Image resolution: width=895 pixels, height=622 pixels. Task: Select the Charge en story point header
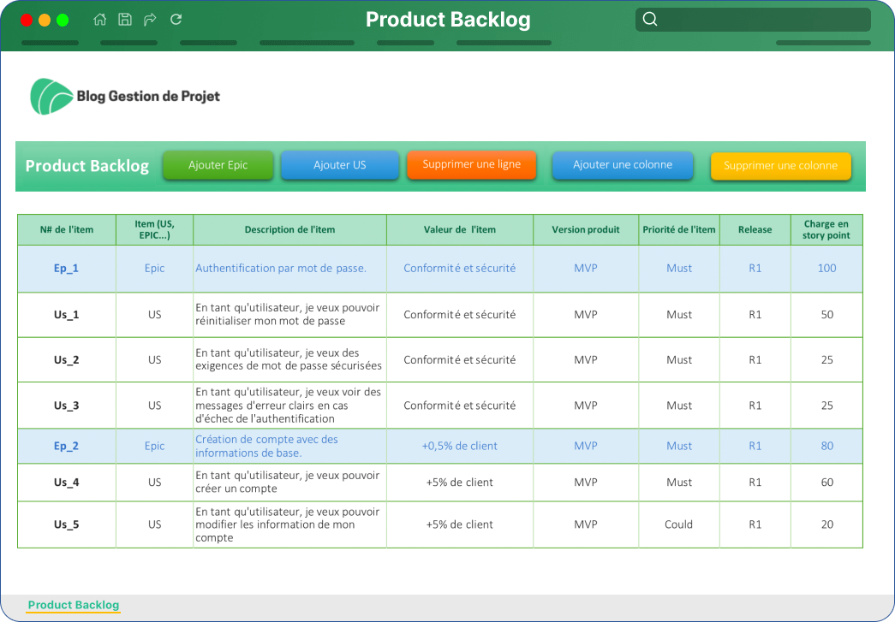[826, 230]
